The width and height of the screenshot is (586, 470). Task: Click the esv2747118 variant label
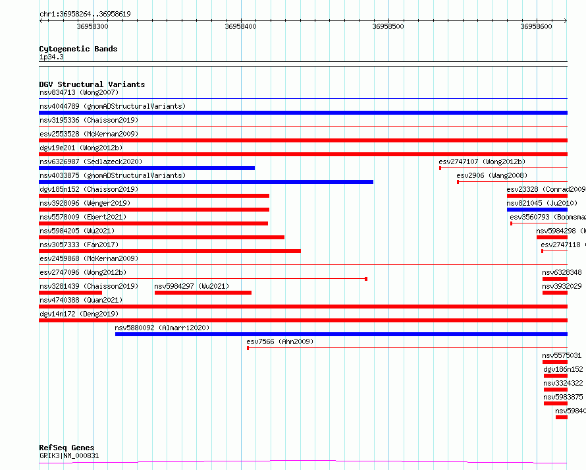563,245
